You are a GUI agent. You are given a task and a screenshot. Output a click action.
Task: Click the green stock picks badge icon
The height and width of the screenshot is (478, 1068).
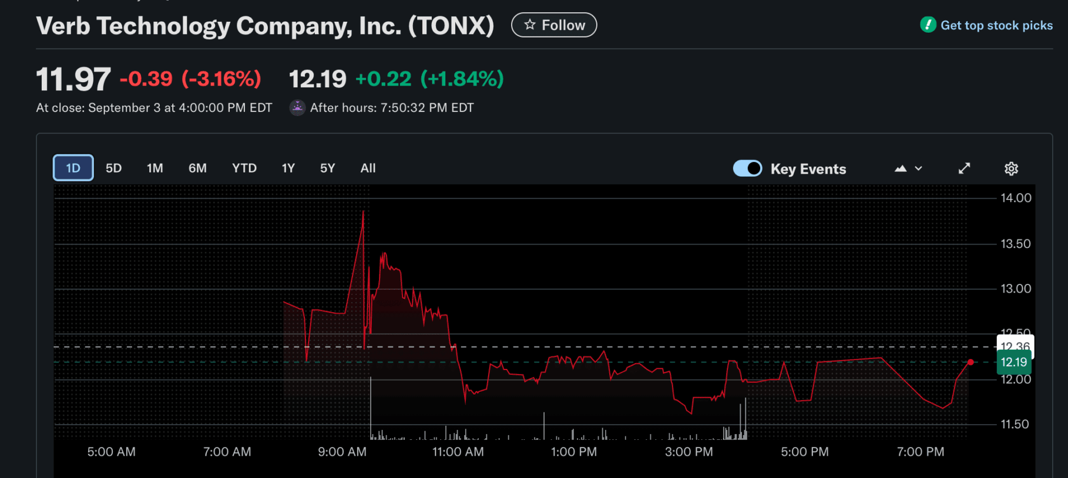pyautogui.click(x=928, y=25)
